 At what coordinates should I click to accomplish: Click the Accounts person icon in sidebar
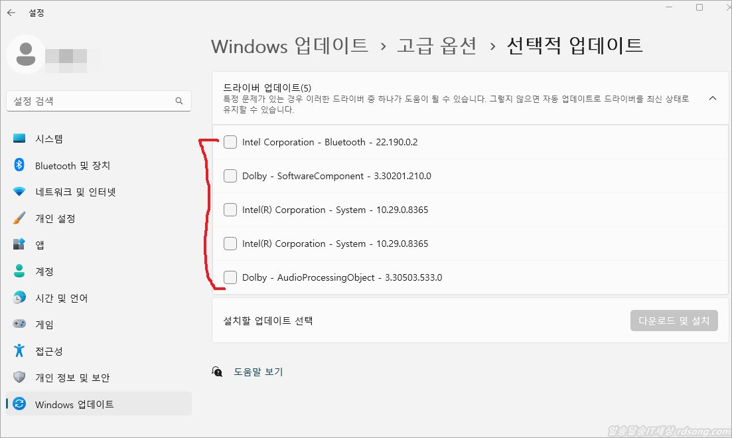tap(19, 271)
